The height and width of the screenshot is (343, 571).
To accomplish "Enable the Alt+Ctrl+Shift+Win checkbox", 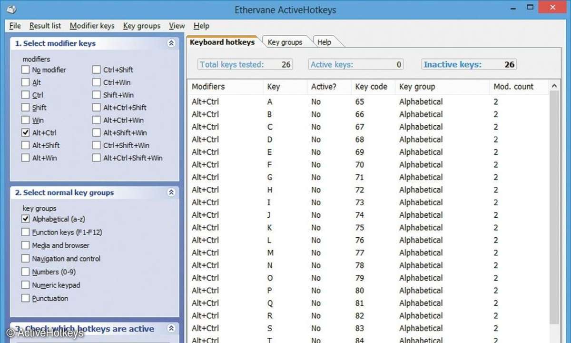I will coord(97,158).
